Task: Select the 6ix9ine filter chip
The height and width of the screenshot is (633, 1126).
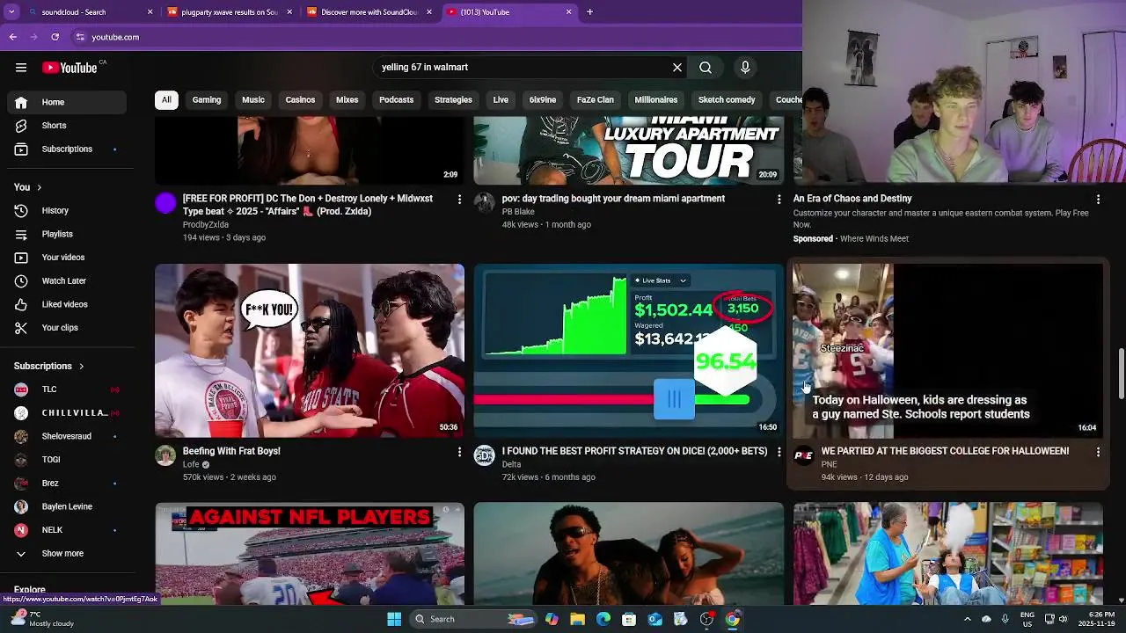Action: (543, 99)
